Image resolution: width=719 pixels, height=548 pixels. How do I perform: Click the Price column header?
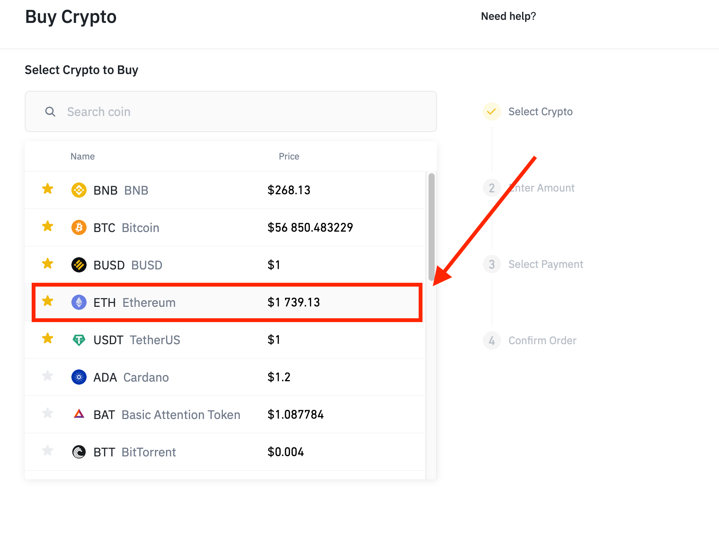[x=289, y=156]
